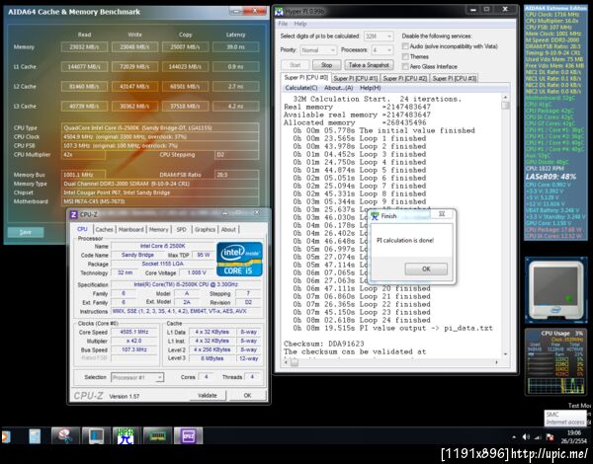
Task: Click the Finish dialog title icon
Action: pyautogui.click(x=375, y=216)
